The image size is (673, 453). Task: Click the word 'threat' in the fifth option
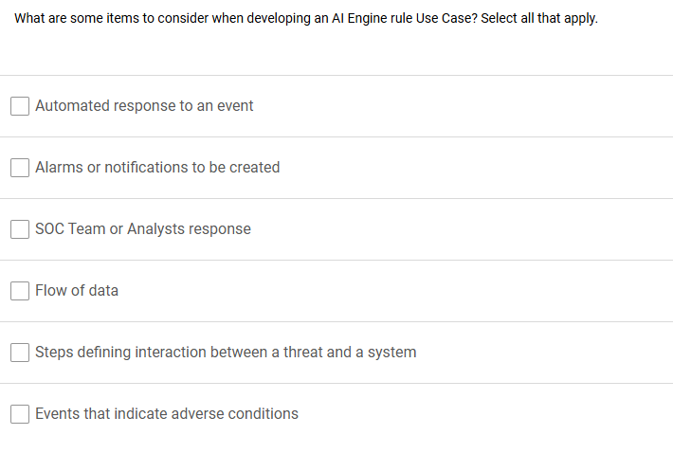click(x=302, y=353)
